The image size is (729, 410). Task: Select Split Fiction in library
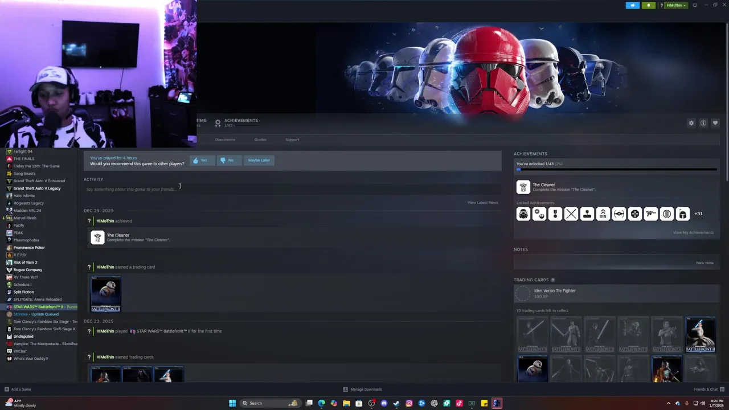click(x=23, y=292)
